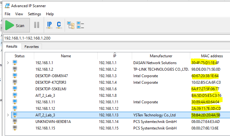Click computer icon of the 192.168.1.11 row
Screen dimensions: 230x136
[x=15, y=102]
